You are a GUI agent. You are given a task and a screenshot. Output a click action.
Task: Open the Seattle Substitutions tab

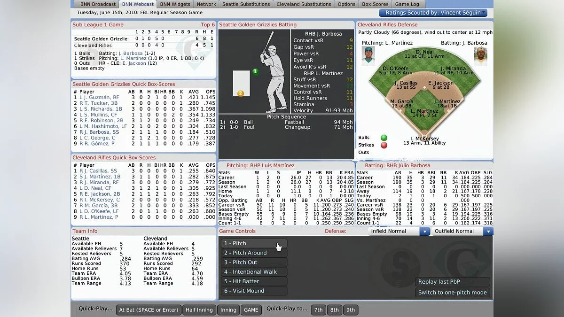pyautogui.click(x=246, y=4)
